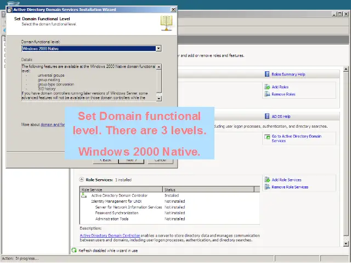Click Add Roles link

coord(280,87)
